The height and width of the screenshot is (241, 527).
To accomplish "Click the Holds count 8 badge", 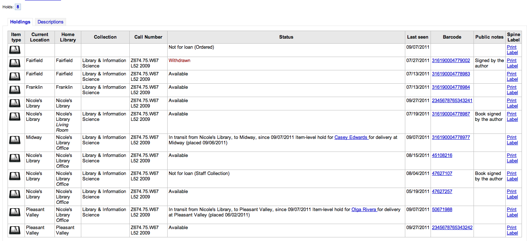I will (18, 7).
